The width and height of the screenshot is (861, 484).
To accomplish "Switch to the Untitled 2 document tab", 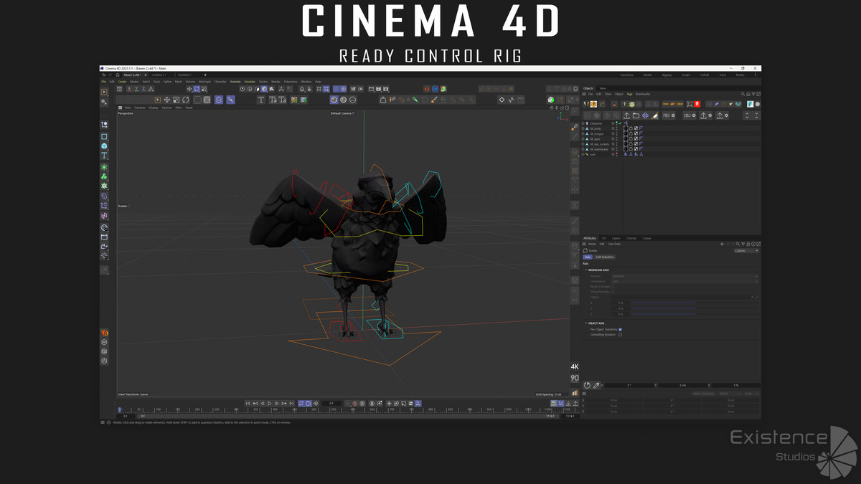I will 159,75.
